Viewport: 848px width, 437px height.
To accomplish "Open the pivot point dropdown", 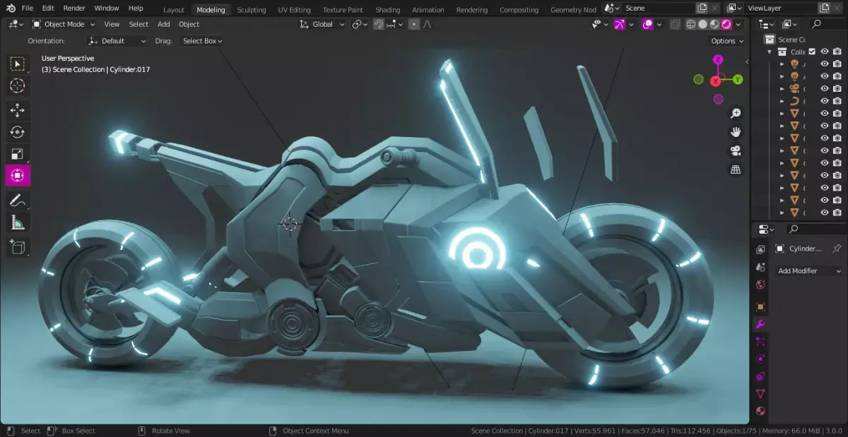I will [360, 24].
